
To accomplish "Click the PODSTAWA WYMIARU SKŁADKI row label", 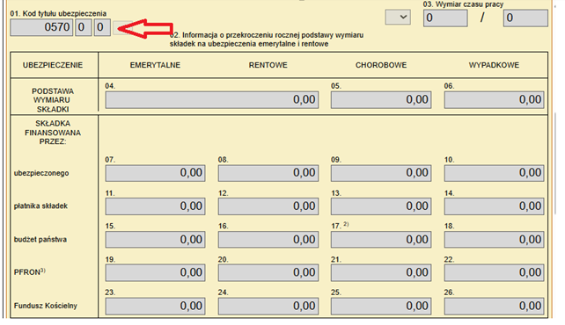I will click(53, 100).
